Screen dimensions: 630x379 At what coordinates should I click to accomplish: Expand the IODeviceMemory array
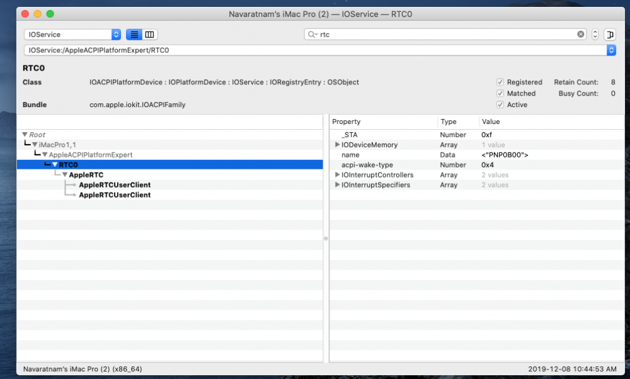point(338,145)
